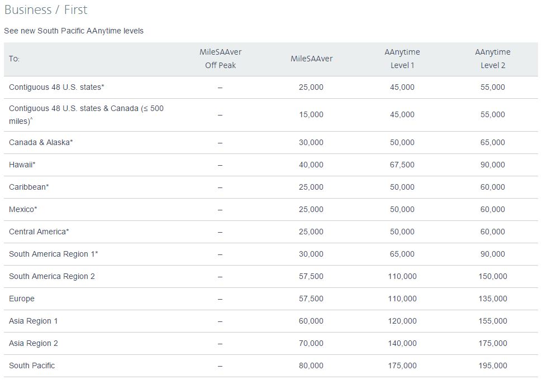Select the Hawaii row label

pos(22,165)
